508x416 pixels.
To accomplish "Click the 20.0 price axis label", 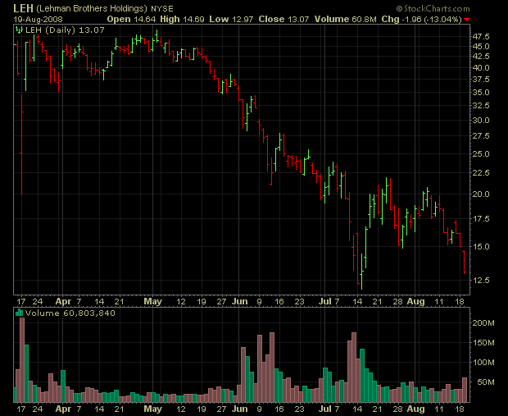I will tap(481, 194).
